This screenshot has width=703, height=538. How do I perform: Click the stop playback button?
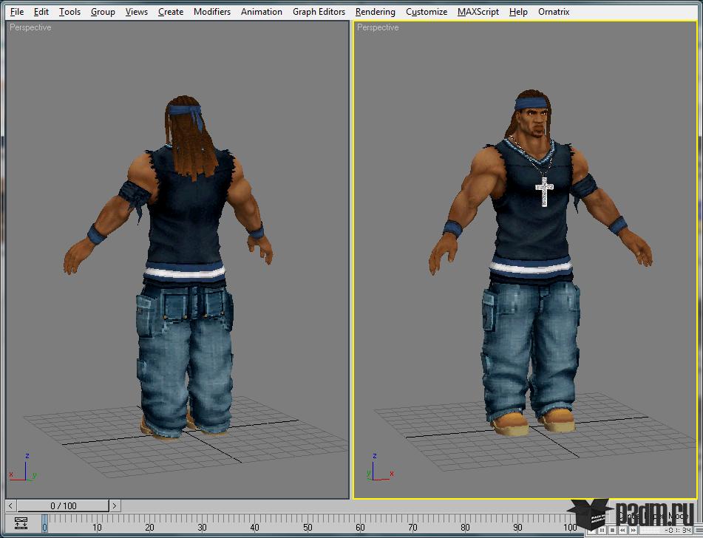pos(612,531)
